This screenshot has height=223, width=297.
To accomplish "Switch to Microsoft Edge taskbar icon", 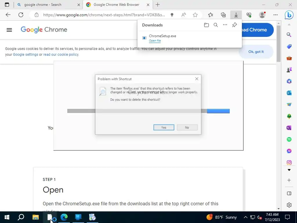I will (64, 217).
